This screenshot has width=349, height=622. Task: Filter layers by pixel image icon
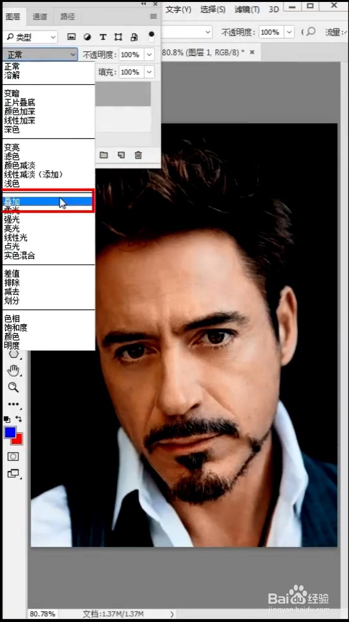(x=71, y=36)
